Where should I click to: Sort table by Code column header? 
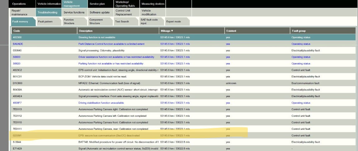click(x=17, y=31)
